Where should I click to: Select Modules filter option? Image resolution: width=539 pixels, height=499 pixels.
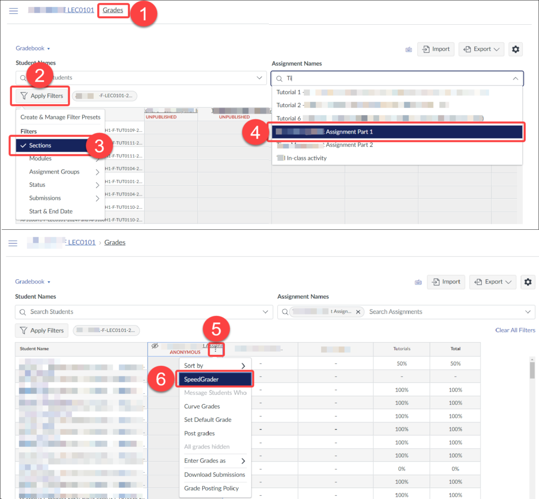pyautogui.click(x=60, y=158)
